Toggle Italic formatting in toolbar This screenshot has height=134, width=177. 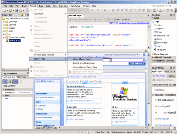(109, 10)
